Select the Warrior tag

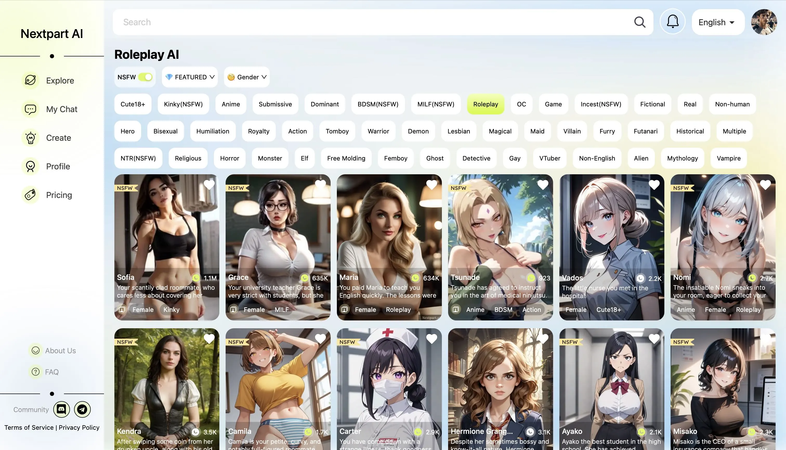coord(378,131)
